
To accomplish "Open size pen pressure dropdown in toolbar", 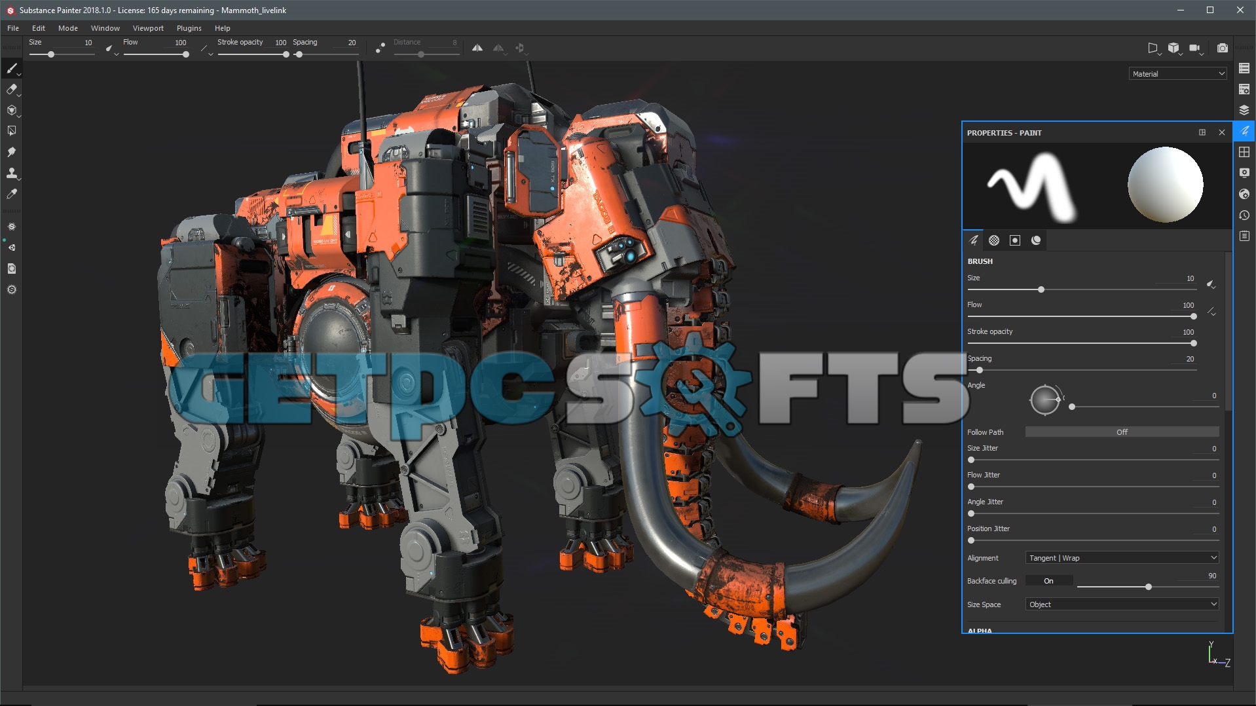I will click(112, 48).
